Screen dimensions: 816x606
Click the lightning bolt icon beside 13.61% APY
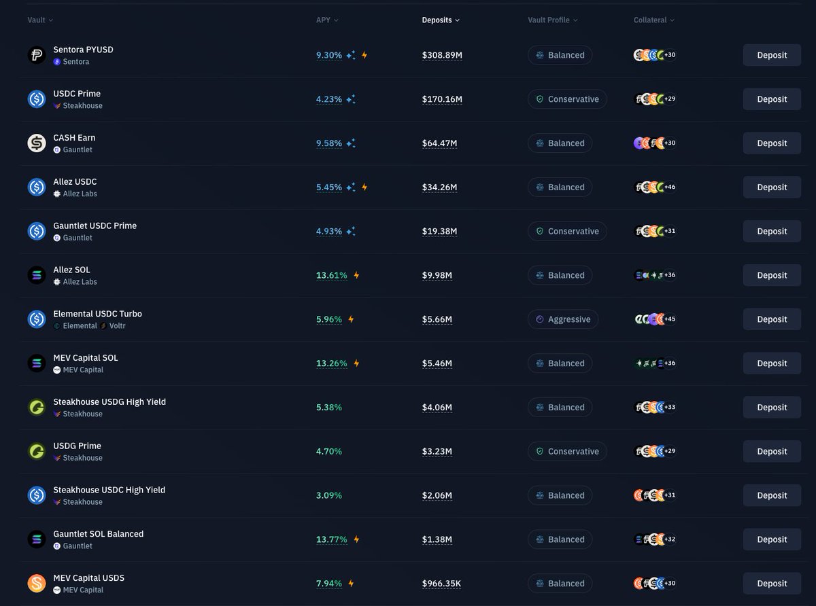tap(356, 275)
